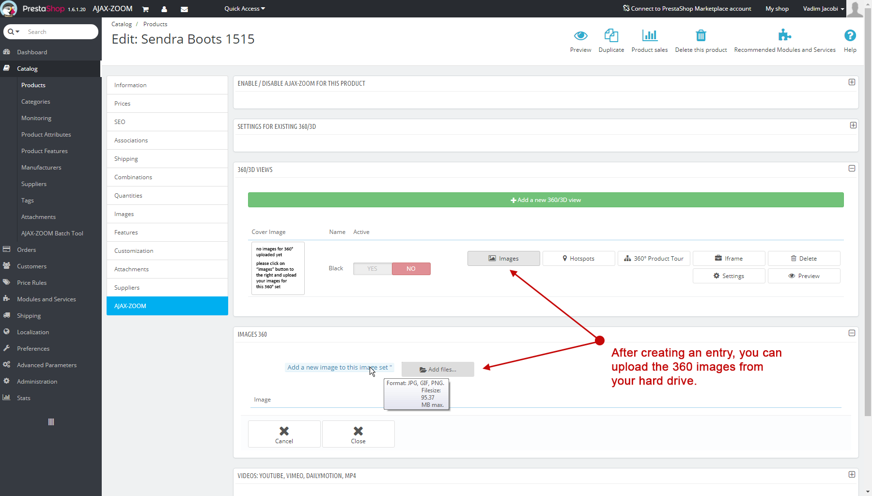Expand the Enable/Disable AJAX-ZOOM panel

(852, 82)
